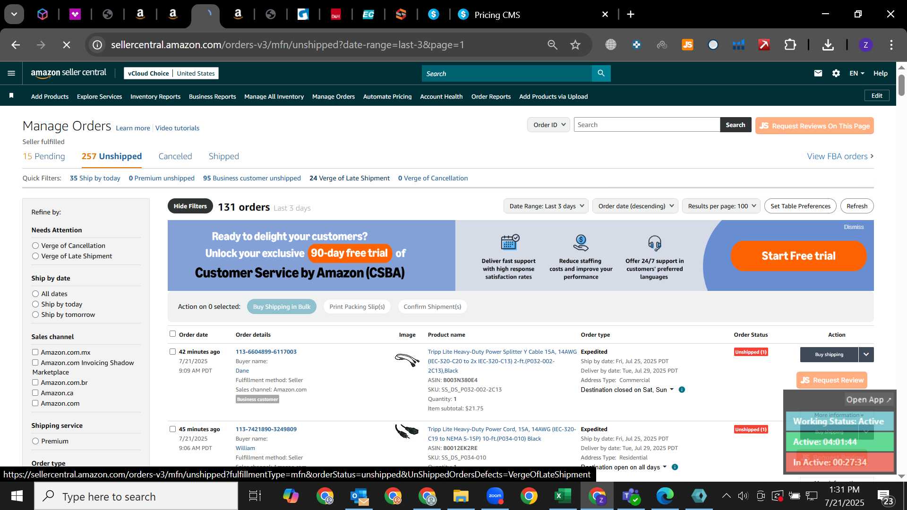
Task: Click 35 Ship by today quick filter
Action: (95, 178)
